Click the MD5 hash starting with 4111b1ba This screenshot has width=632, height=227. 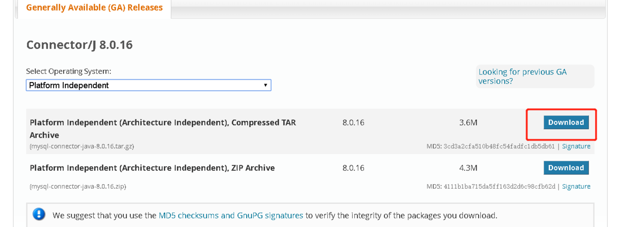pos(499,187)
